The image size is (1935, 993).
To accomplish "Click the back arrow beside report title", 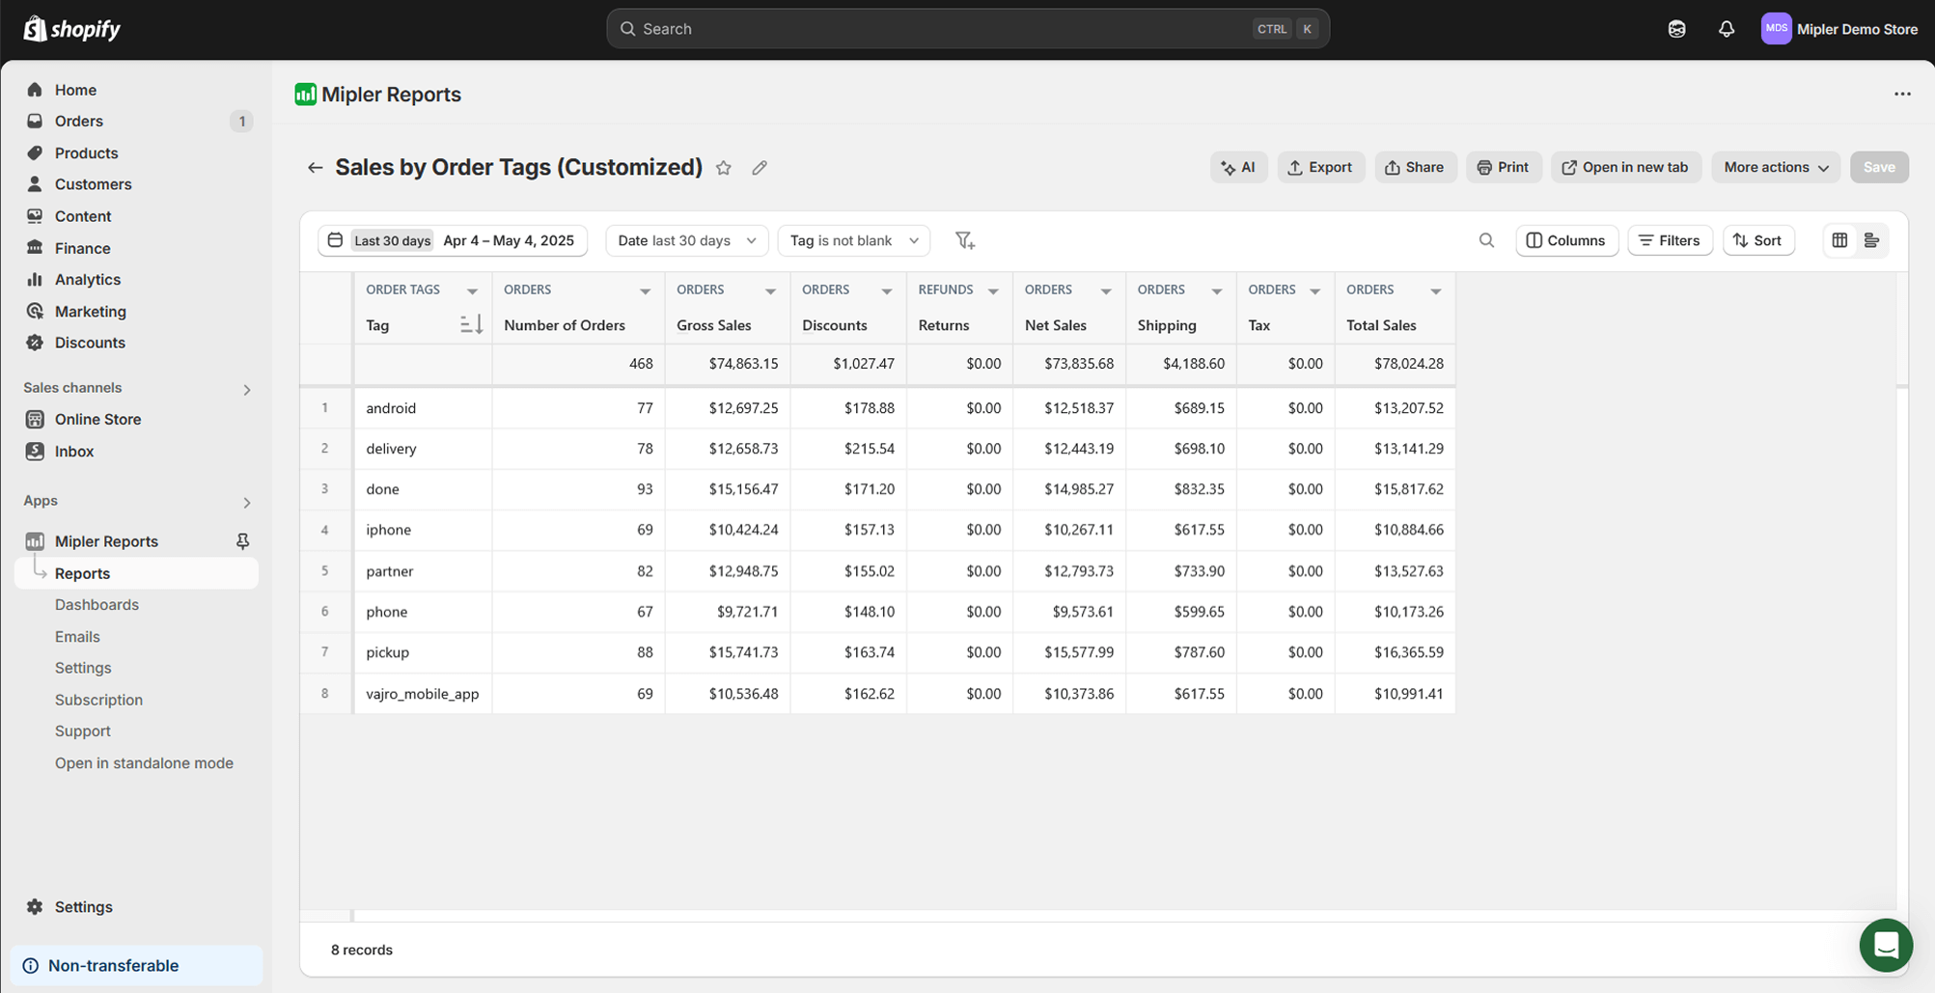I will coord(315,168).
